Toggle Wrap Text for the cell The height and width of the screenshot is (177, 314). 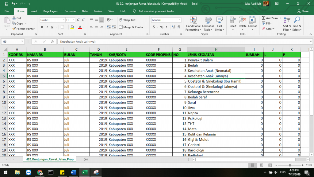pyautogui.click(x=127, y=20)
